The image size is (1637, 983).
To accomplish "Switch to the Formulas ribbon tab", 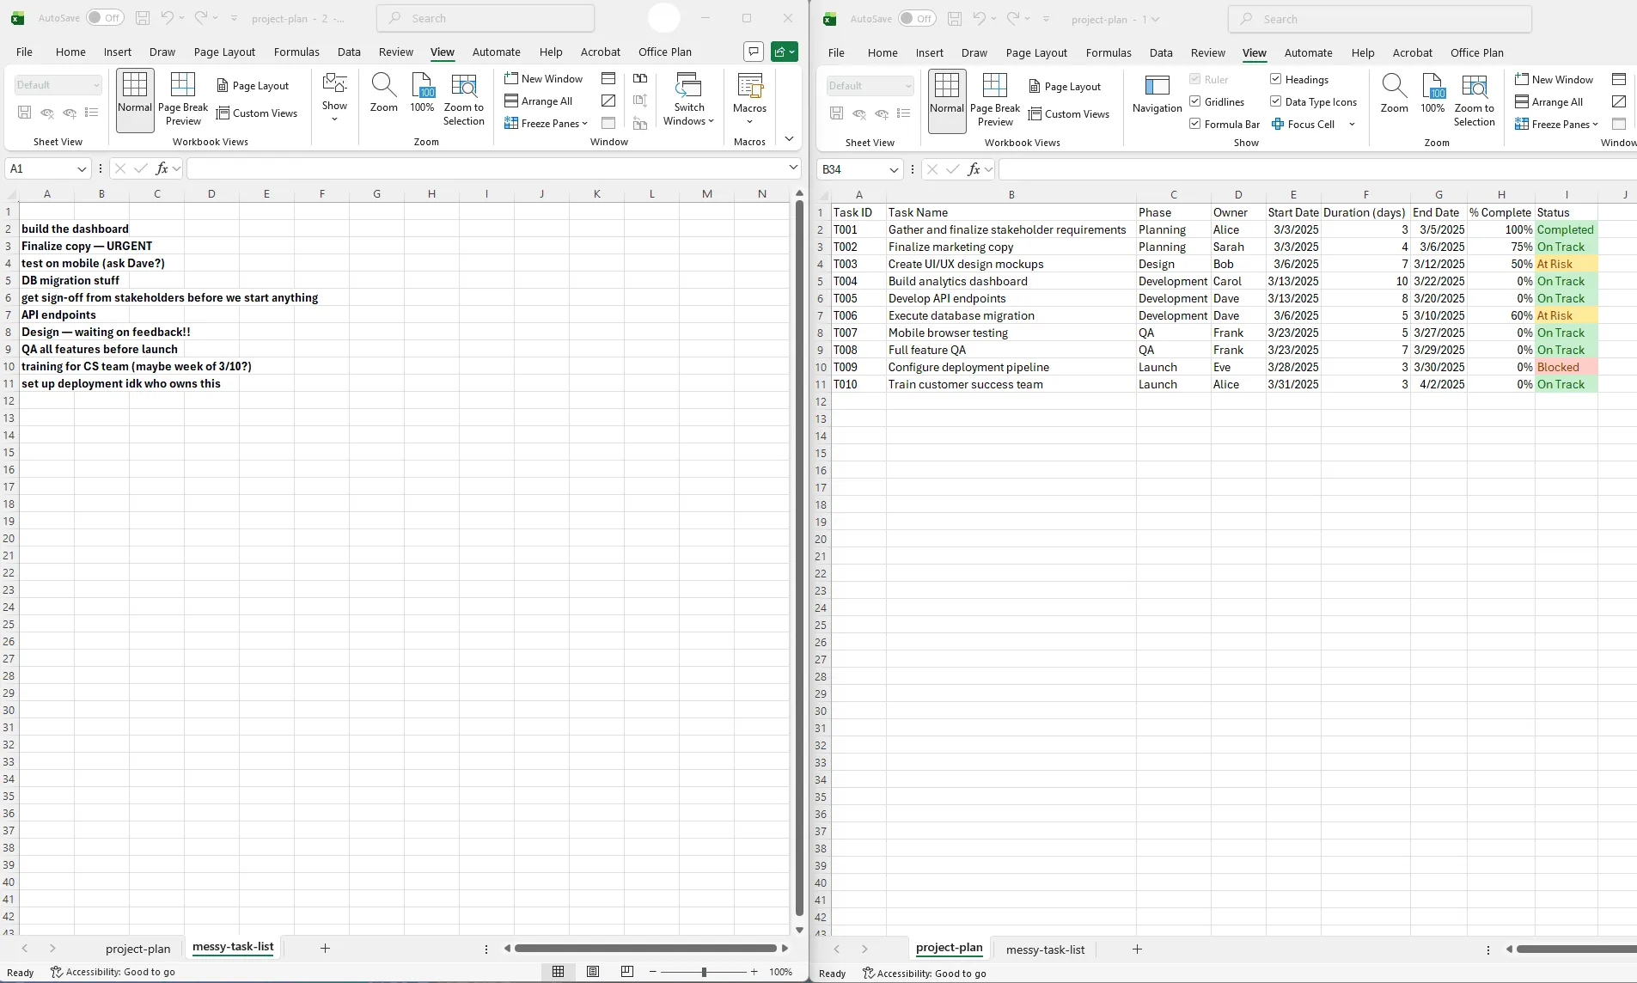I will coord(296,52).
